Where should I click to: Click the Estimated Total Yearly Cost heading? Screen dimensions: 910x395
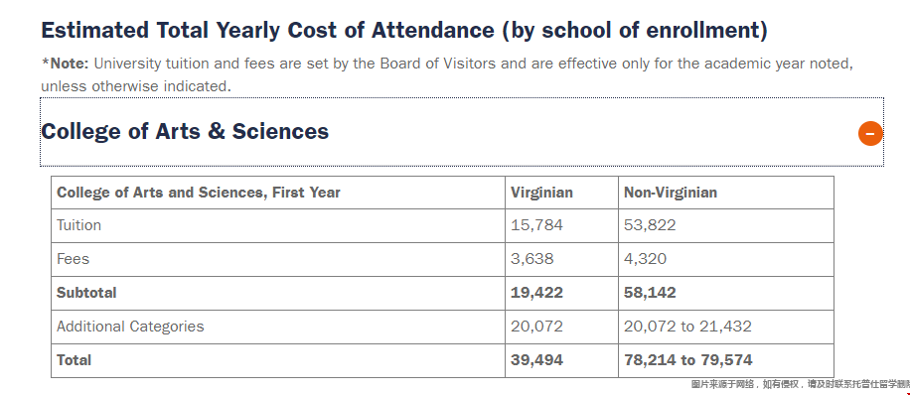tap(404, 30)
